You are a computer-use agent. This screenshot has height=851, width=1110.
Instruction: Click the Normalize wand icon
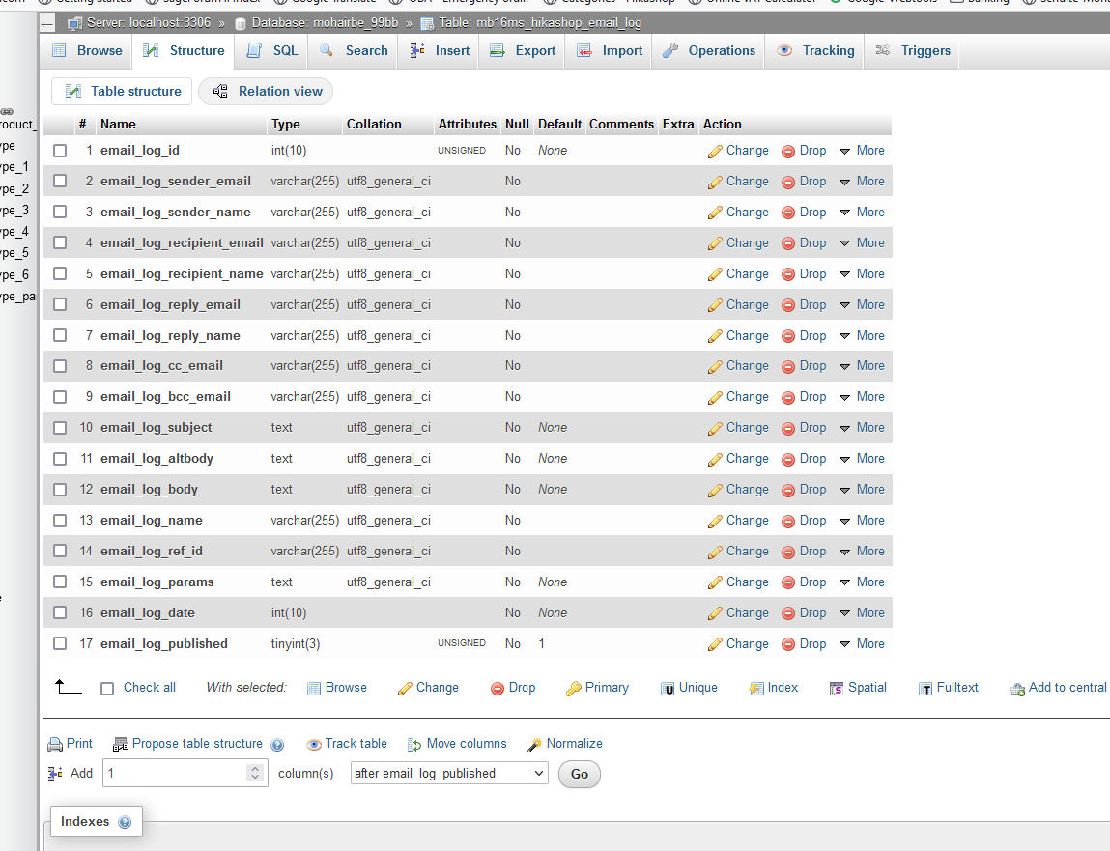(534, 744)
